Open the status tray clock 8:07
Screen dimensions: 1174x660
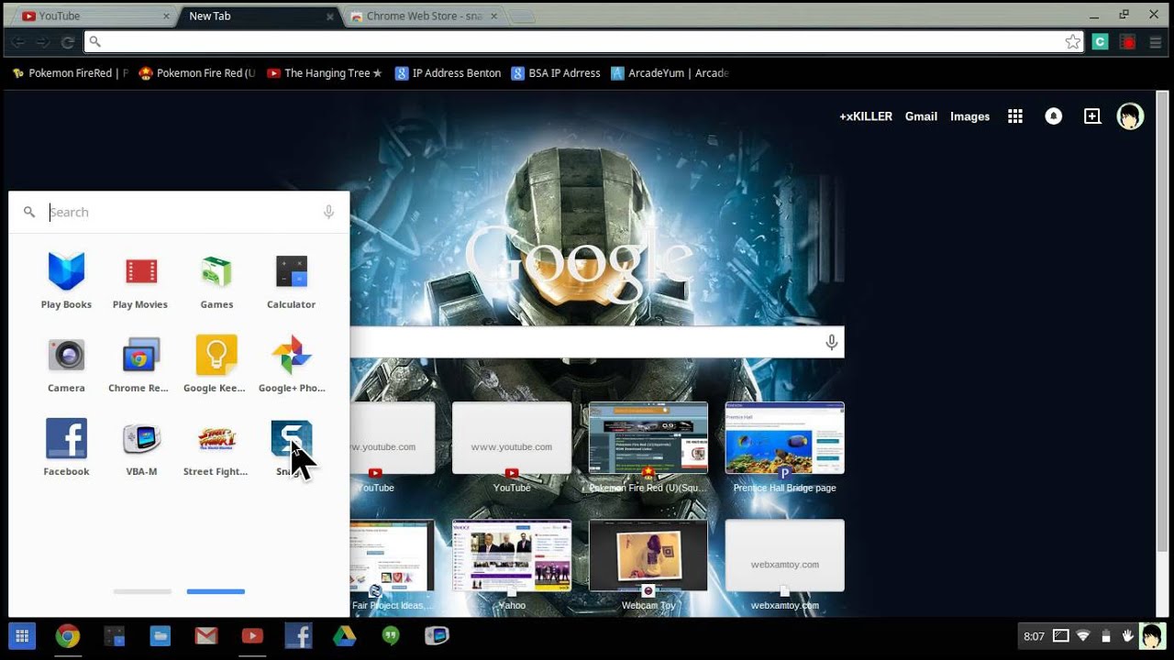point(1034,636)
